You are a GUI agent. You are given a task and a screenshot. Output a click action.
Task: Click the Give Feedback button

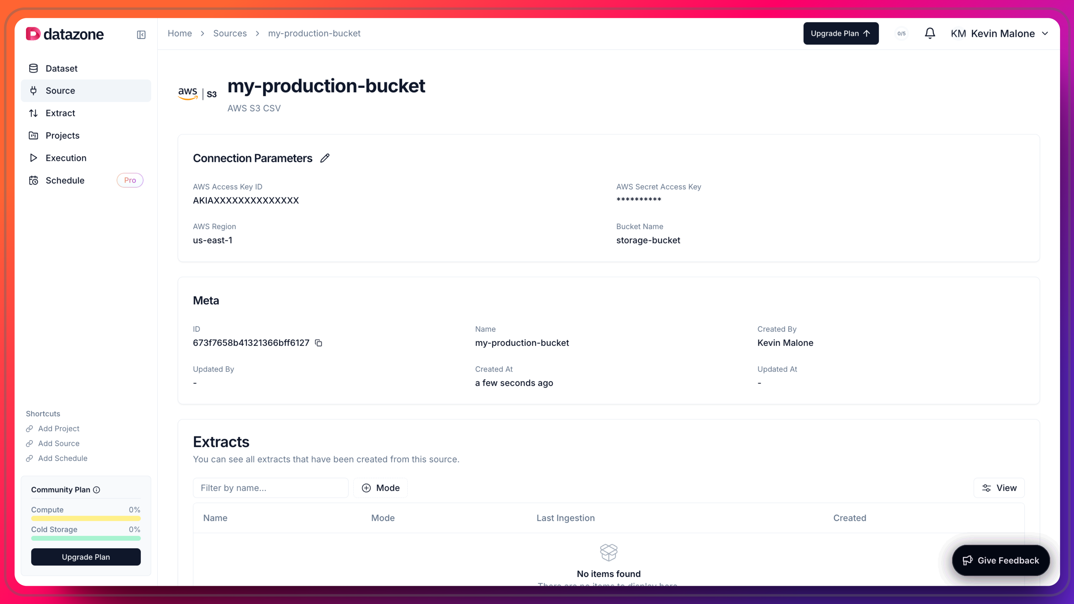click(x=1001, y=561)
